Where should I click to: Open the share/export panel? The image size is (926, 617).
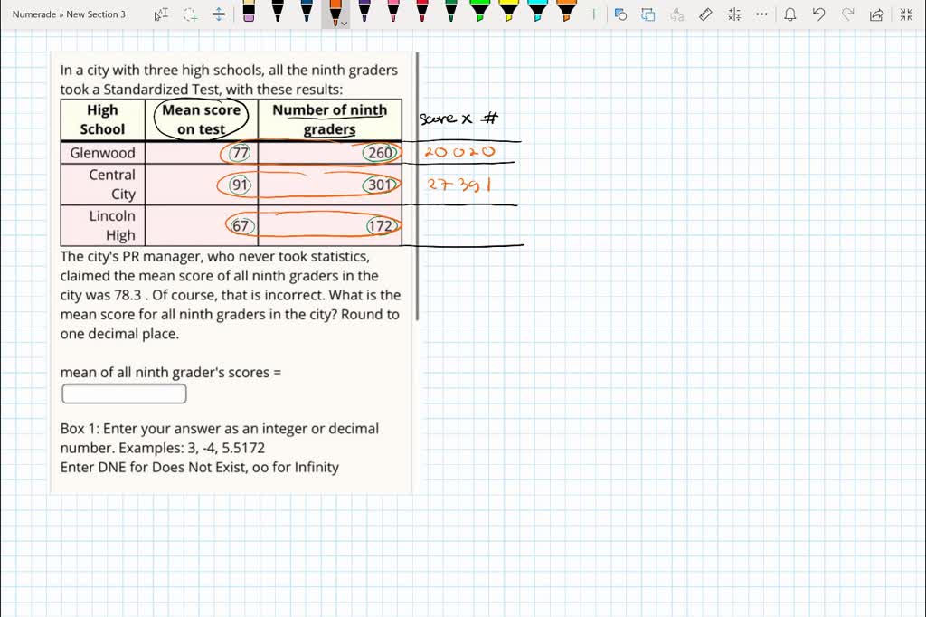[876, 14]
